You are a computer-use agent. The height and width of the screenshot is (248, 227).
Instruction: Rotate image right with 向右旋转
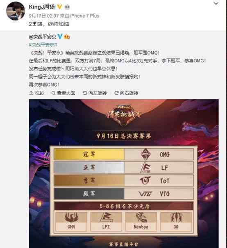[126, 93]
